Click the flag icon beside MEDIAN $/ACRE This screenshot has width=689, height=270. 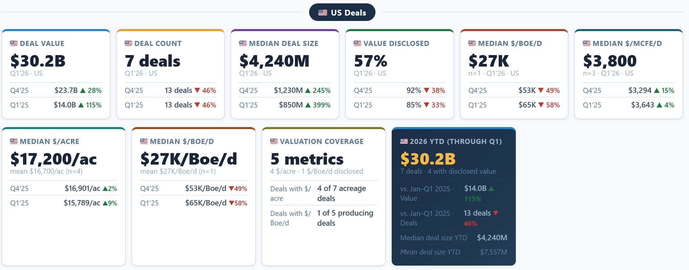tap(14, 141)
